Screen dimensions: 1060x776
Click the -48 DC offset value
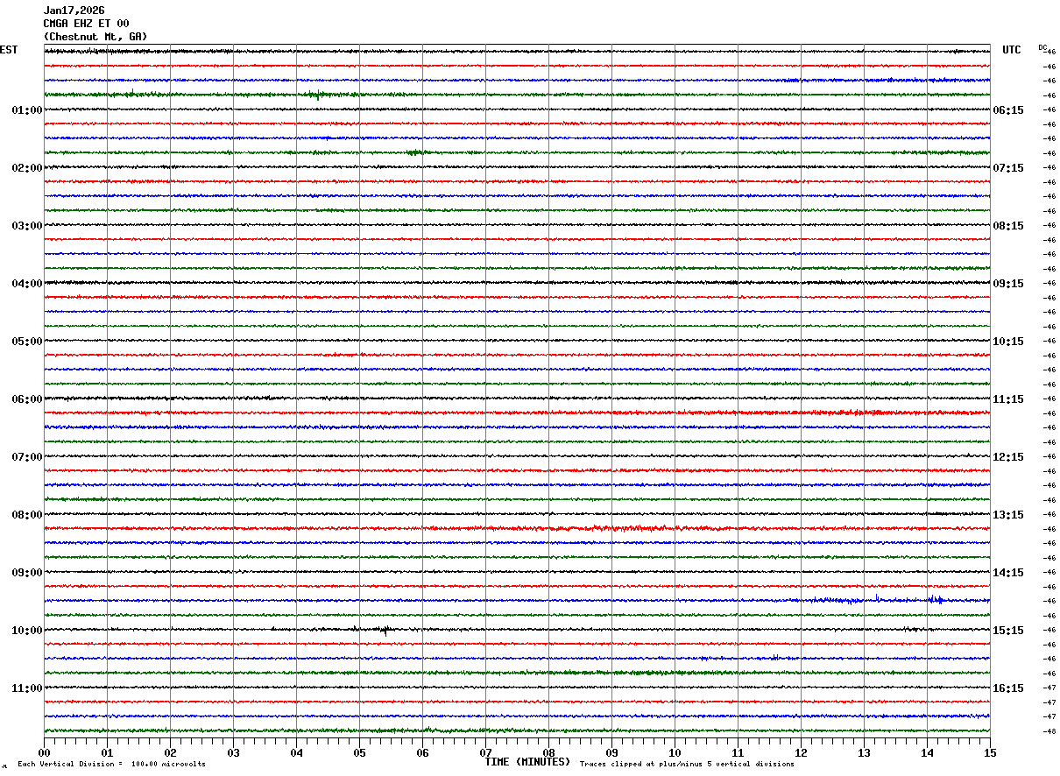[x=1048, y=731]
